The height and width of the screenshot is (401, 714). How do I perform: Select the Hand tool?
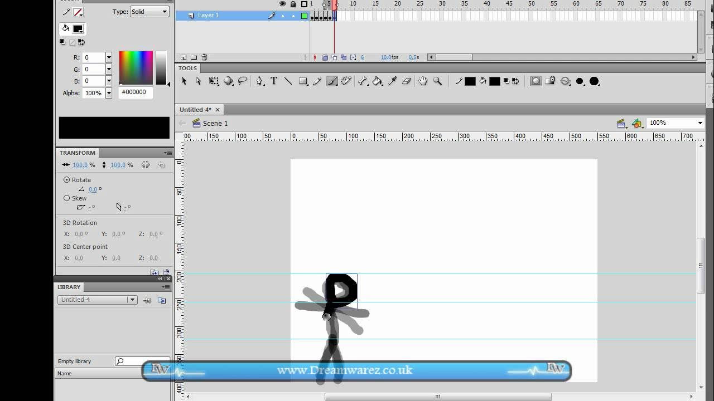[x=423, y=81]
